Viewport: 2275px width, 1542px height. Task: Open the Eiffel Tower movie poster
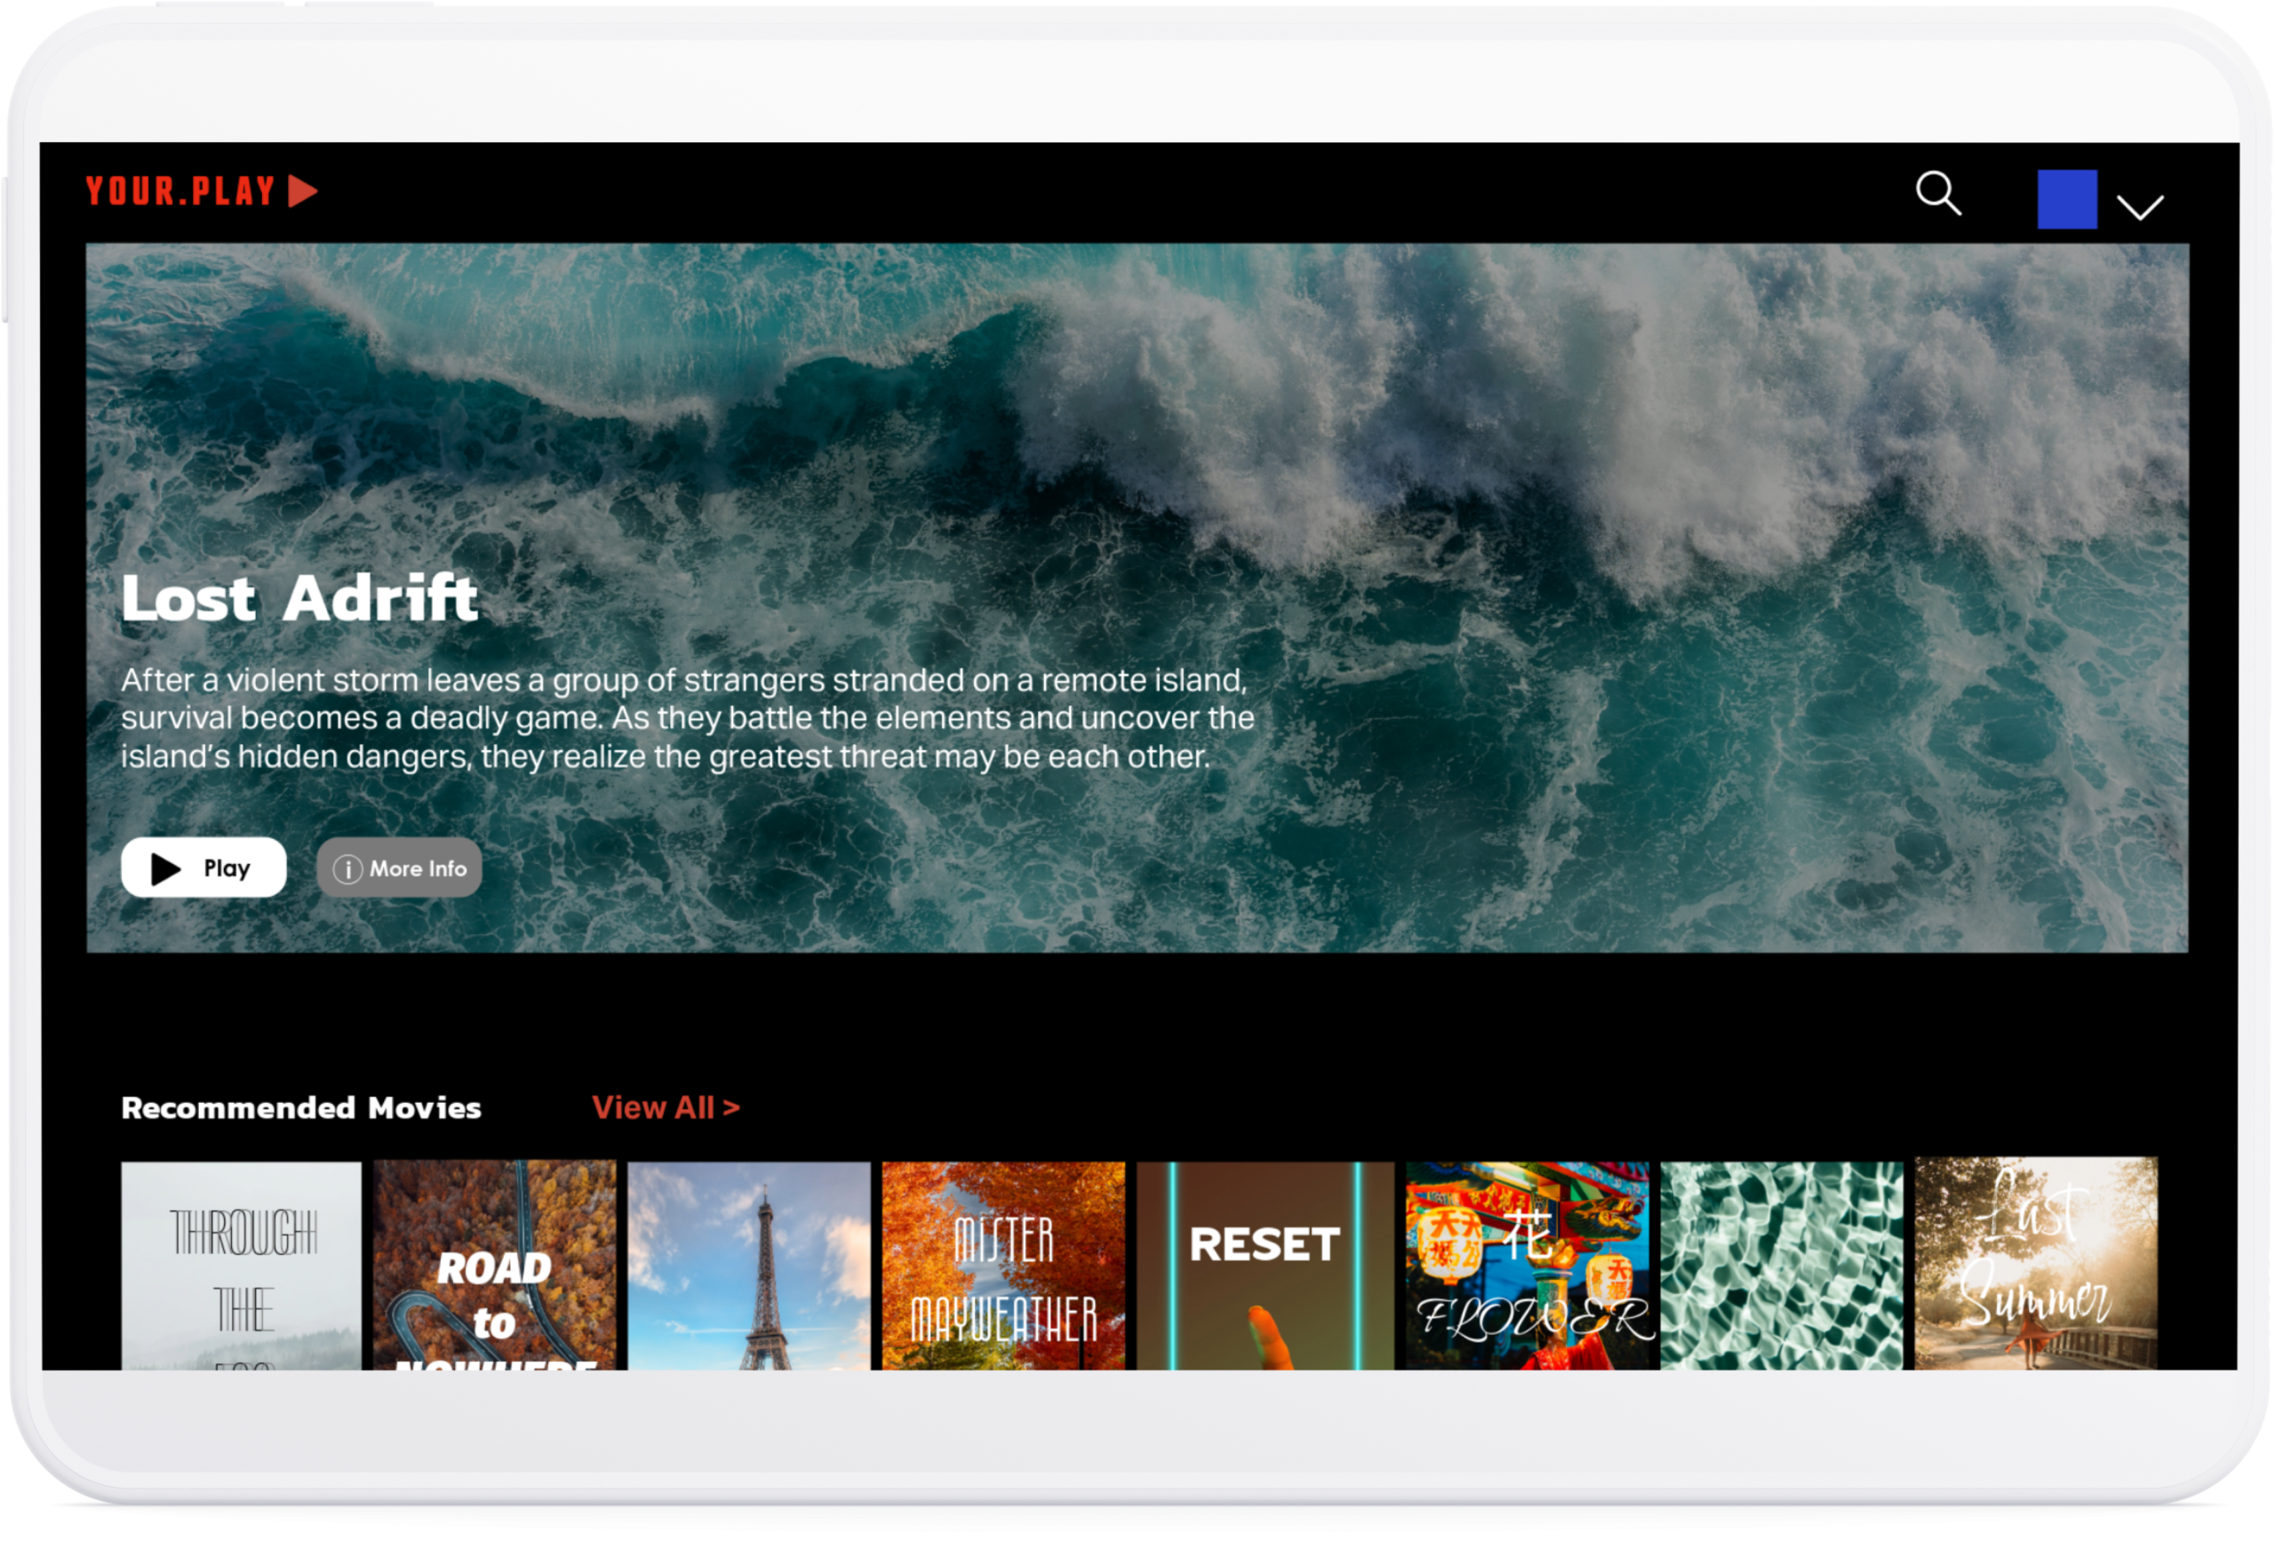[x=749, y=1265]
